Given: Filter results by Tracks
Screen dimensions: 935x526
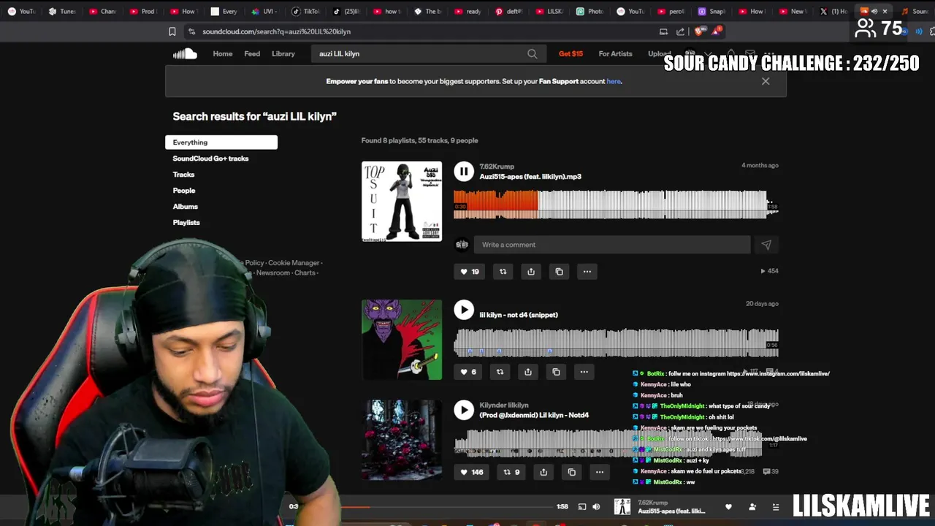Looking at the screenshot, I should [183, 175].
